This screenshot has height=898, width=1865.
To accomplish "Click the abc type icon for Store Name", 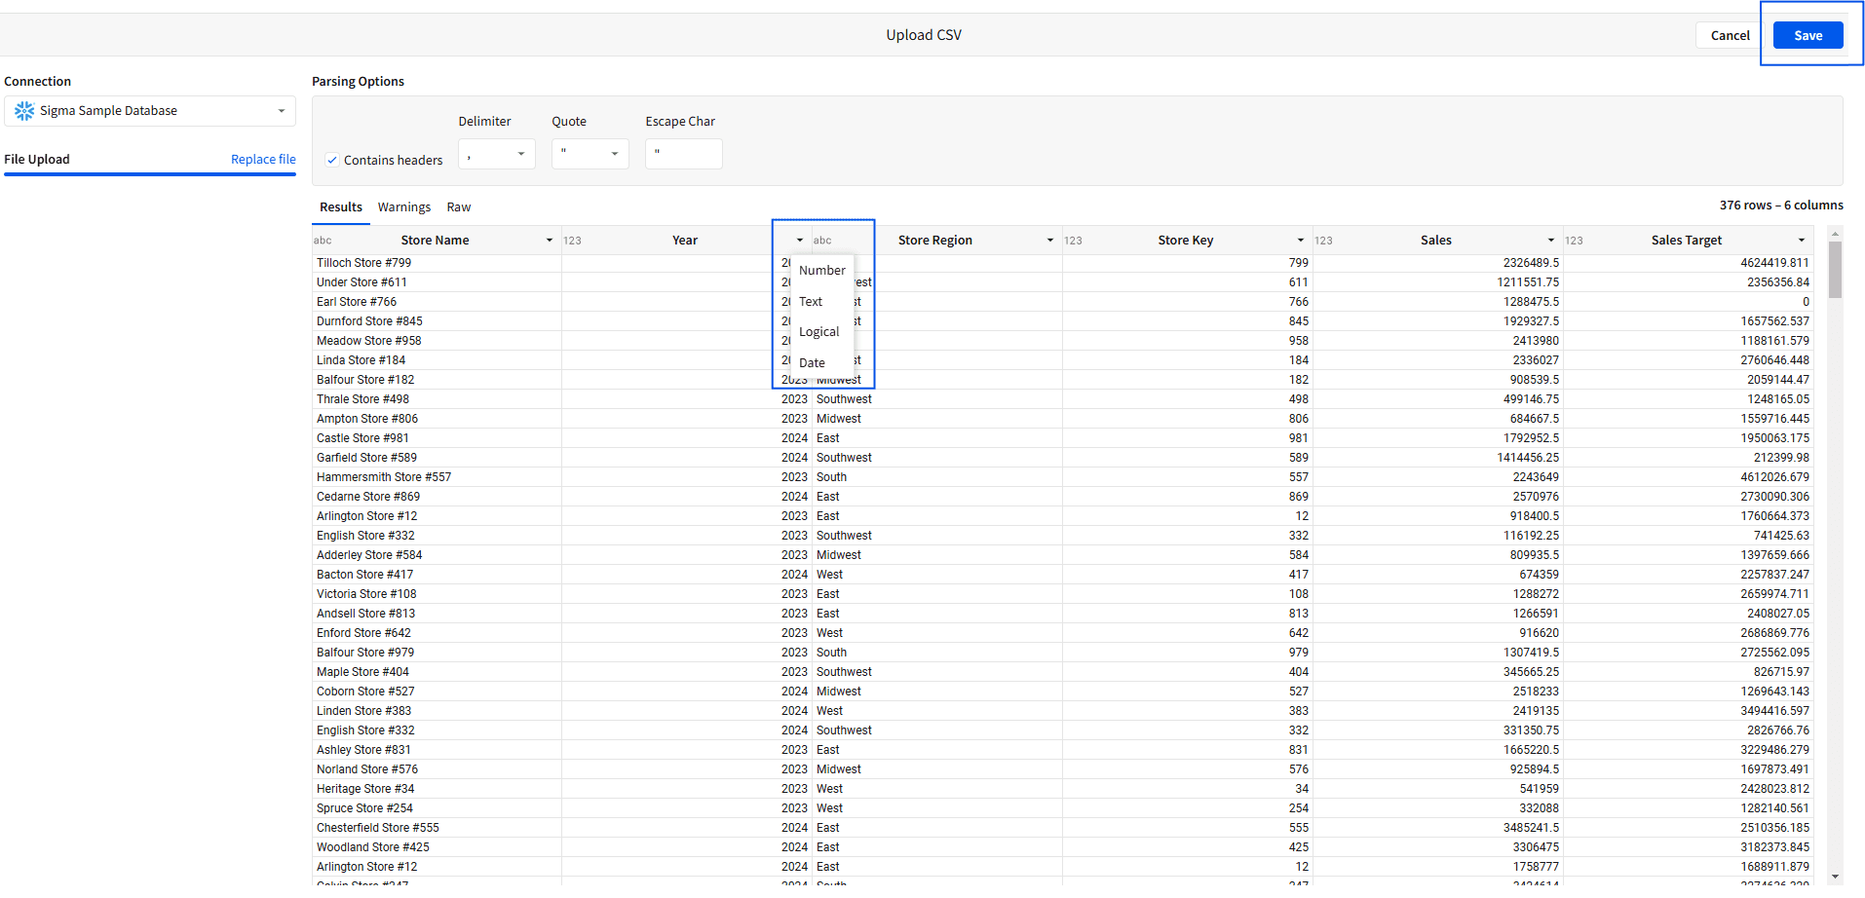I will coord(323,241).
